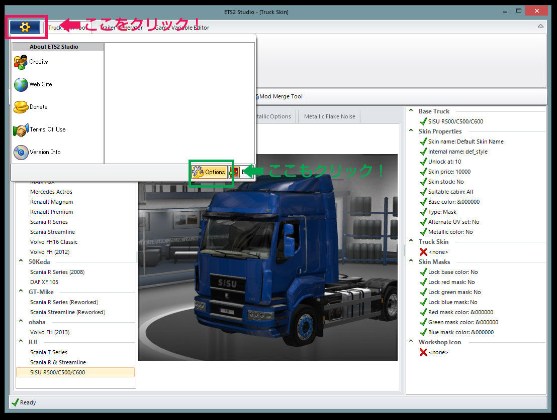Click the <none> entry under Truck Skin
The image size is (557, 420).
pos(434,252)
